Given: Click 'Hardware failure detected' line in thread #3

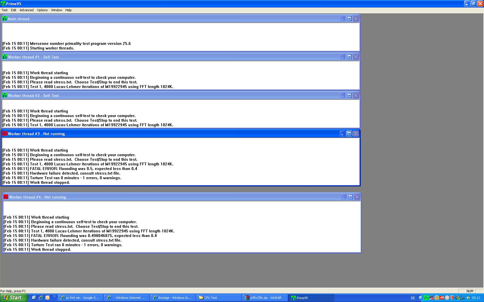Looking at the screenshot, I should point(61,173).
